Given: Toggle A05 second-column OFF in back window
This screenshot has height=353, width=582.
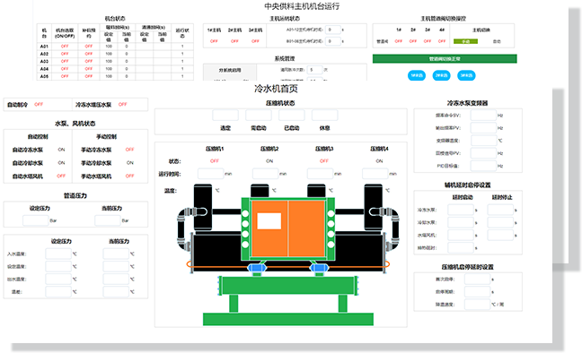Looking at the screenshot, I should coord(88,76).
